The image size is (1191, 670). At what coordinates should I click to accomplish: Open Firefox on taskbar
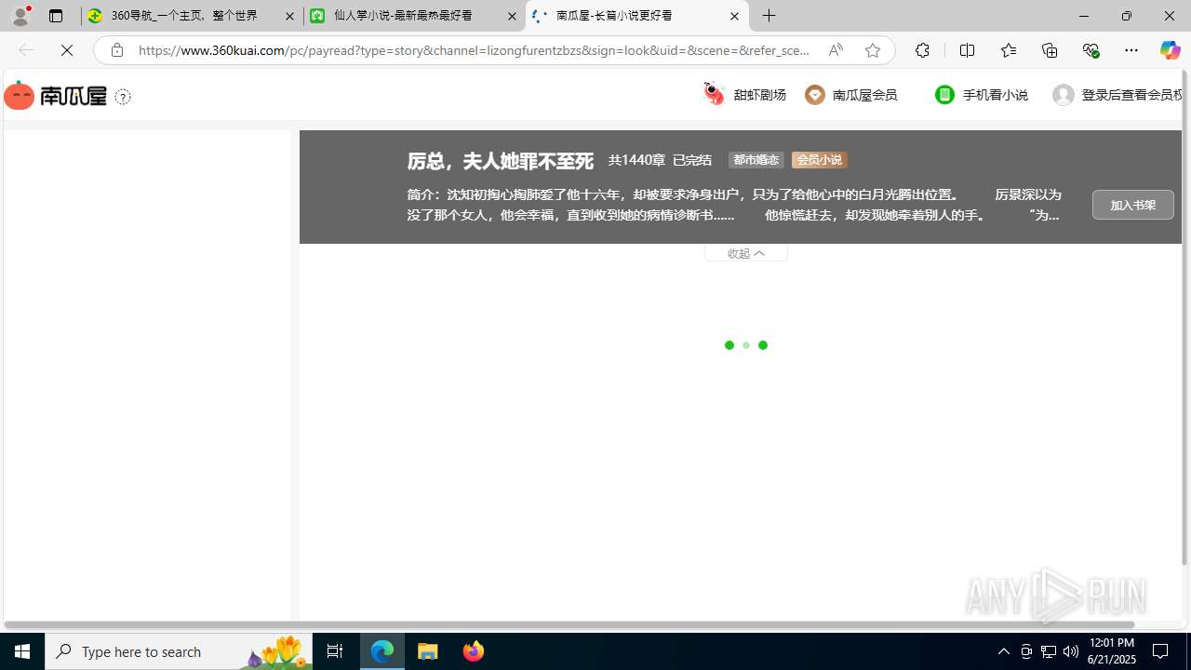(474, 651)
